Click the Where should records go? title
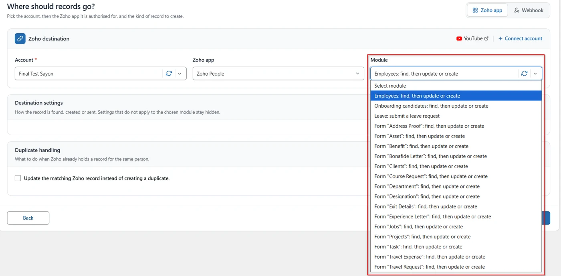Viewport: 561px width, 276px height. 51,6
